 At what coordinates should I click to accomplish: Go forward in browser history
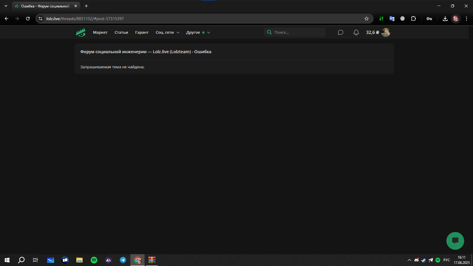coord(17,19)
